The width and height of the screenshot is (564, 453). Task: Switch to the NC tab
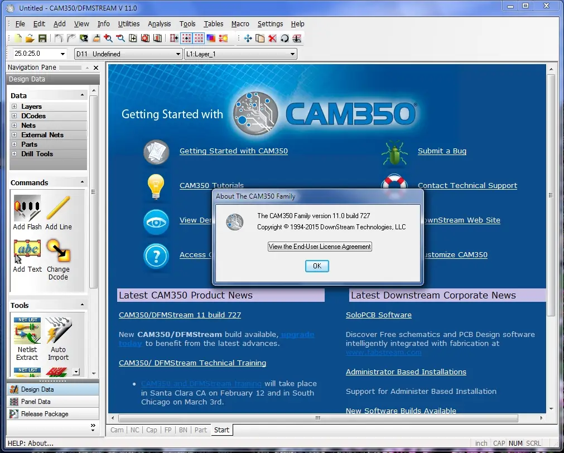tap(134, 430)
